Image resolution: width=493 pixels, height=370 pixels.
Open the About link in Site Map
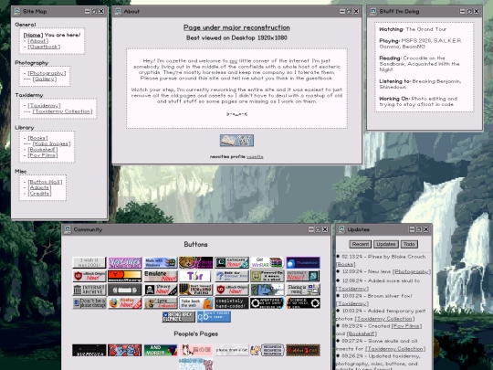[38, 41]
